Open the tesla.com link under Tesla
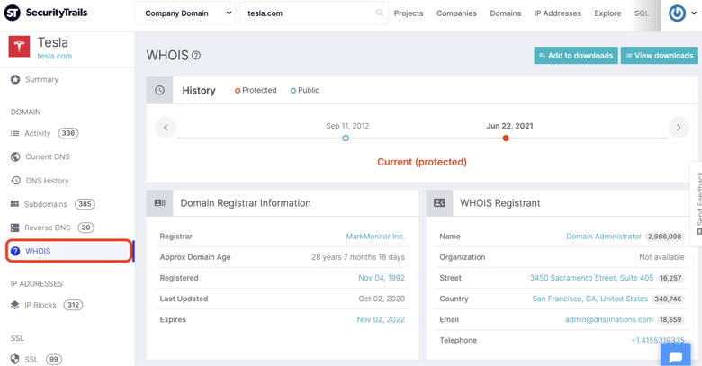702x366 pixels. [55, 56]
